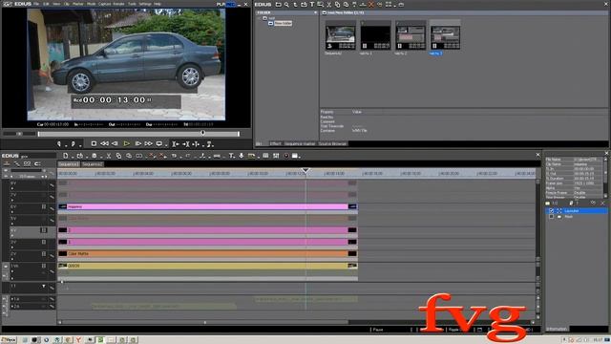Switch to the Bin tab
Viewport: 611px width, 344px height.
tap(259, 144)
